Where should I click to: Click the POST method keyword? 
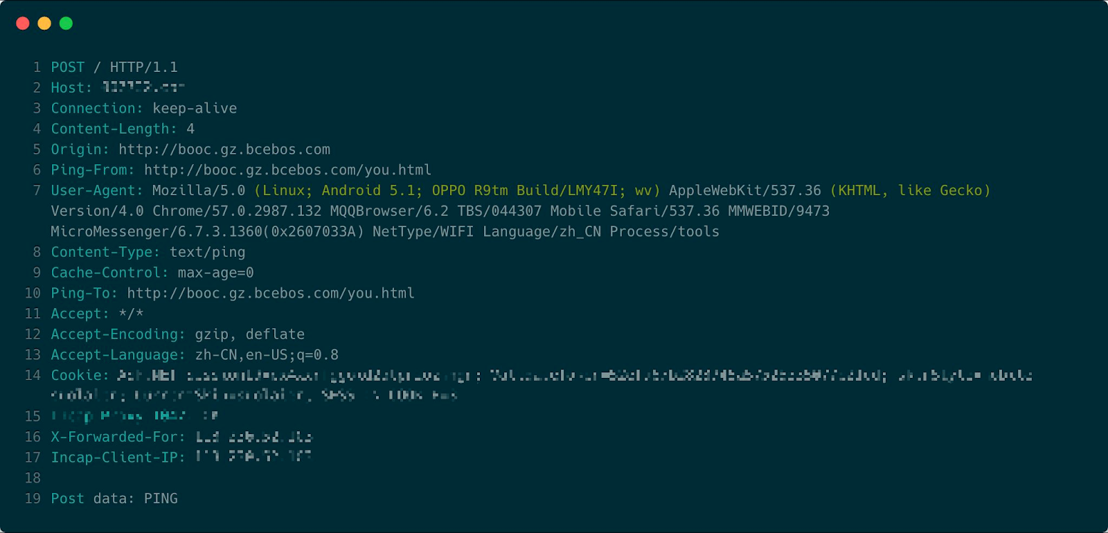(68, 67)
